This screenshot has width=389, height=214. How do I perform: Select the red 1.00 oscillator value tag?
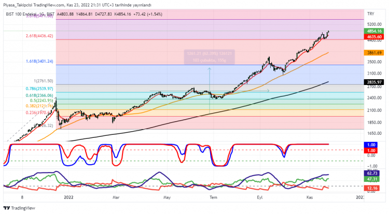pyautogui.click(x=371, y=150)
